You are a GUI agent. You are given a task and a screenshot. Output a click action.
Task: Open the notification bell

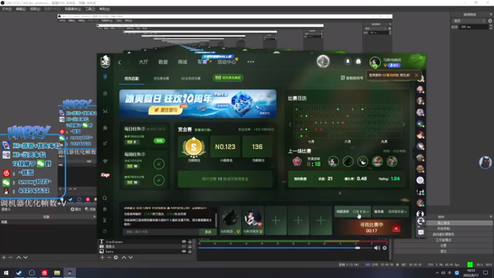(348, 61)
